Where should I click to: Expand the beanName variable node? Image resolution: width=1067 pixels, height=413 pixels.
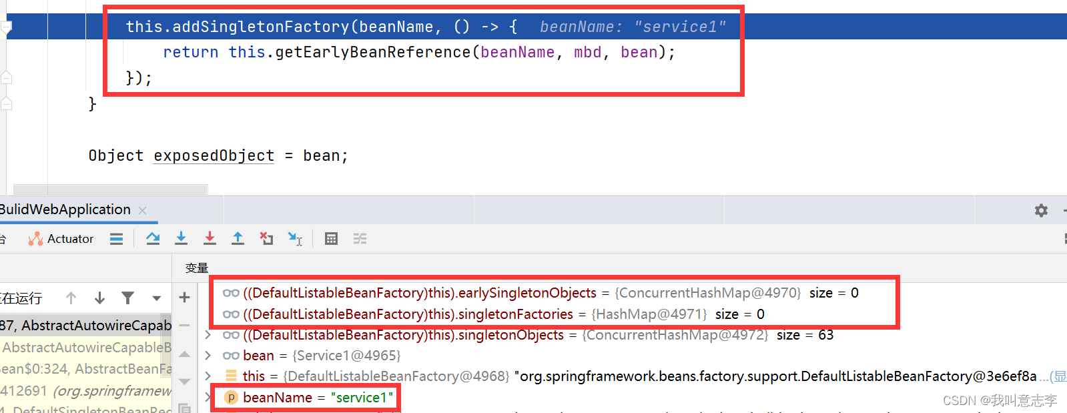[x=208, y=397]
